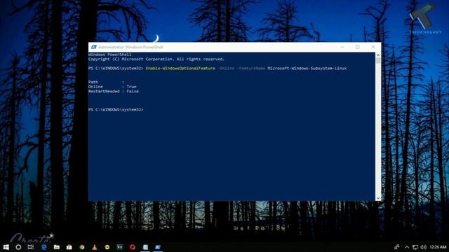Click the PowerShell scrollbar up arrow
Viewport: 449px width, 252px height.
click(x=378, y=55)
